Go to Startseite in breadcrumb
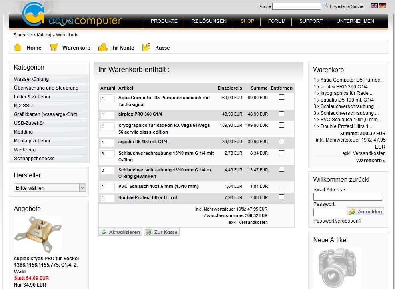Screen dimensions: 395x289 [x=23, y=35]
